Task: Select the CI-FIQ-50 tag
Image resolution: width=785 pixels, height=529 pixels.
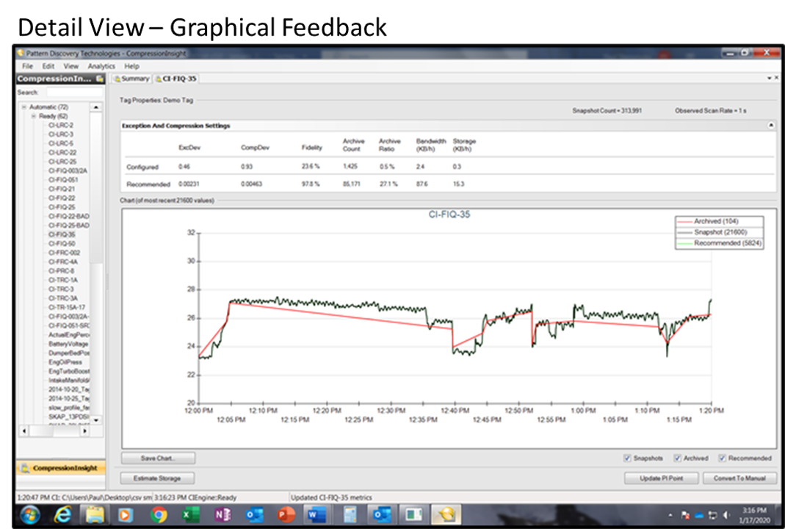Action: click(62, 243)
